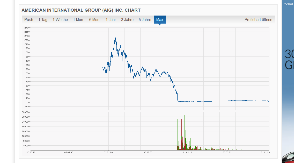Click the 16.03.90 date label
The width and height of the screenshot is (294, 163).
click(31, 152)
